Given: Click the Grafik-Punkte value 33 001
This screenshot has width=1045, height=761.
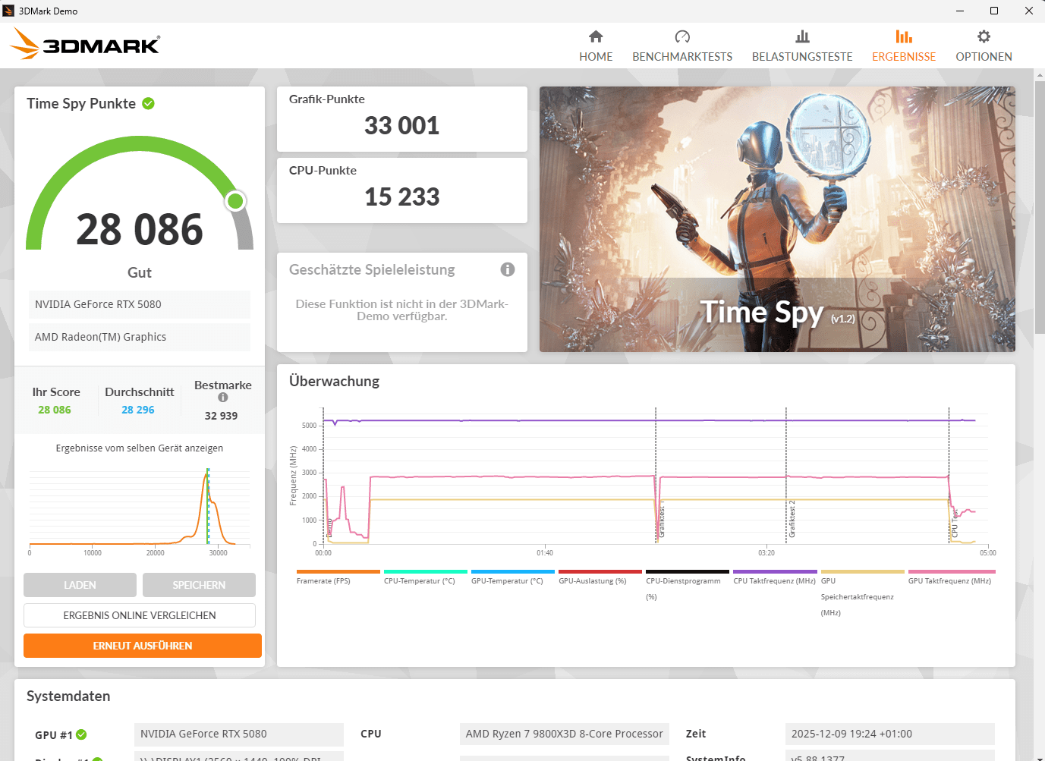Looking at the screenshot, I should 402,125.
